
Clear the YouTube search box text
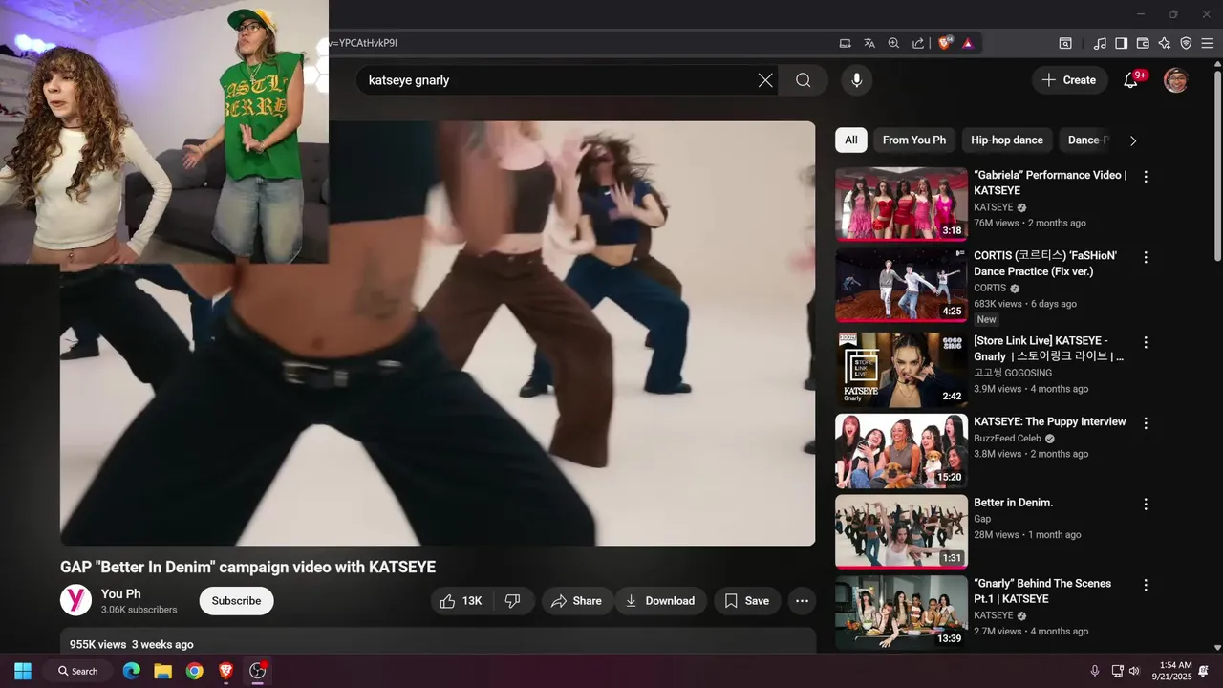click(765, 80)
